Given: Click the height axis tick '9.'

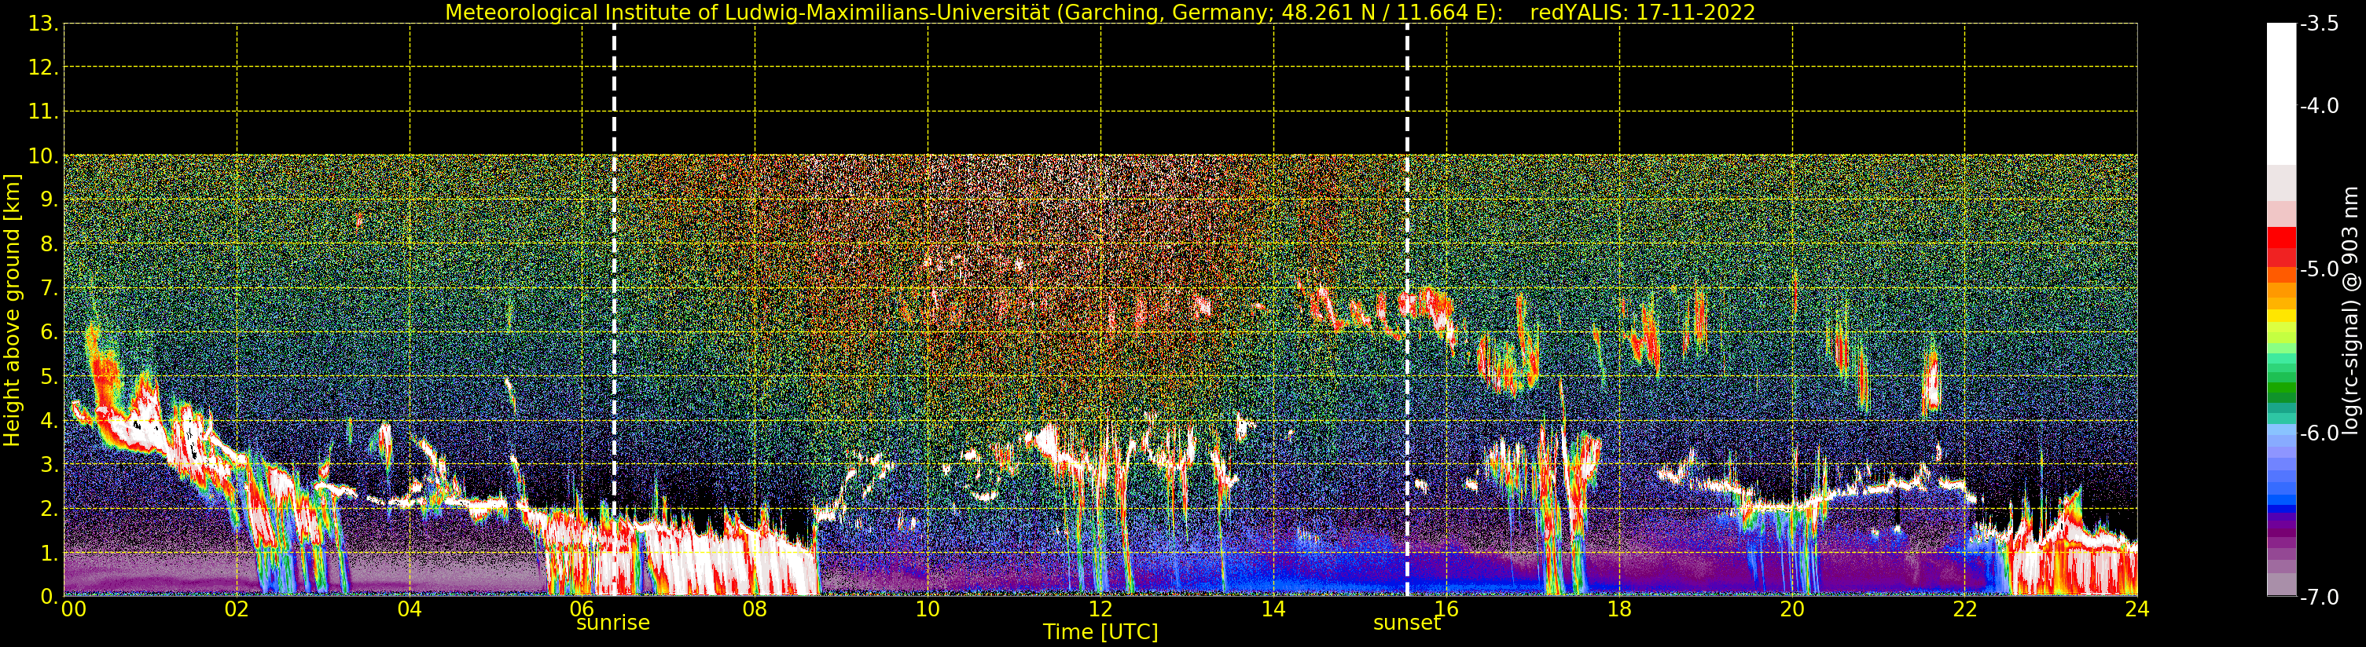Looking at the screenshot, I should (49, 200).
